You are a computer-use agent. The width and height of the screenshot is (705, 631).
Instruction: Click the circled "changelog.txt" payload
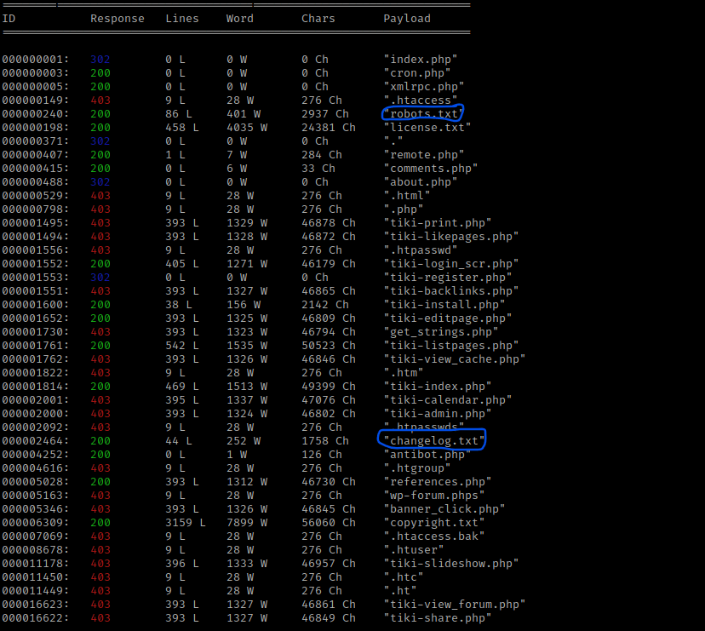pos(433,440)
